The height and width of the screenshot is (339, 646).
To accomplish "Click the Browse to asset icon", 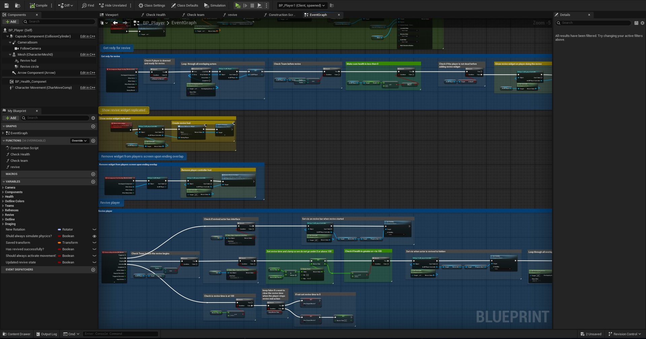I will (18, 5).
